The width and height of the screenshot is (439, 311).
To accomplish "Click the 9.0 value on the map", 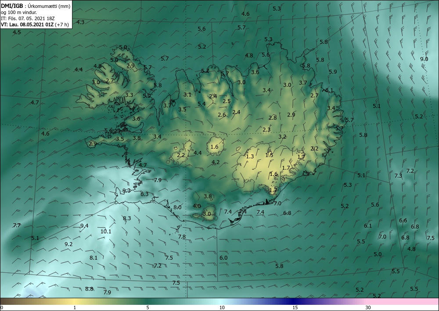I will tap(424, 59).
